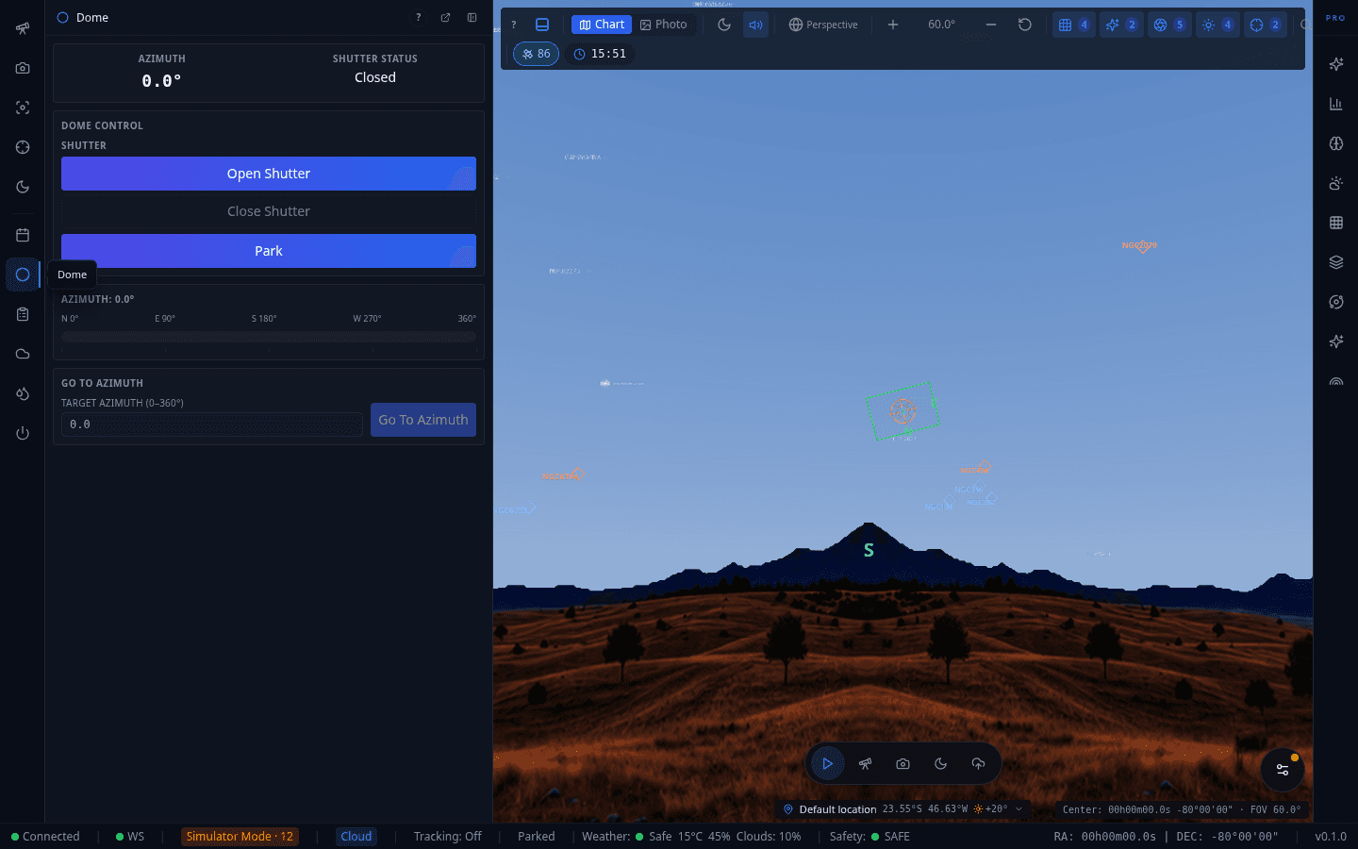Toggle night mode moon in chart toolbar

[724, 25]
